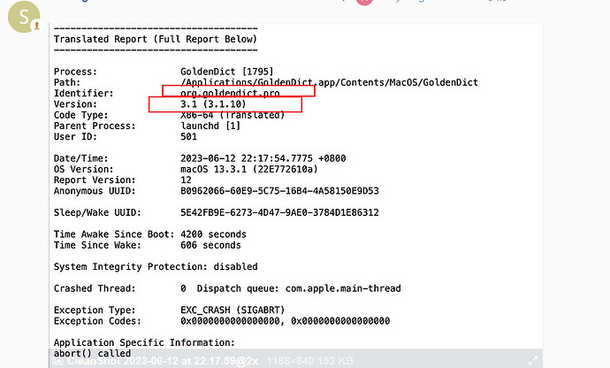Click the "606 seconds" since wake value

coord(210,245)
